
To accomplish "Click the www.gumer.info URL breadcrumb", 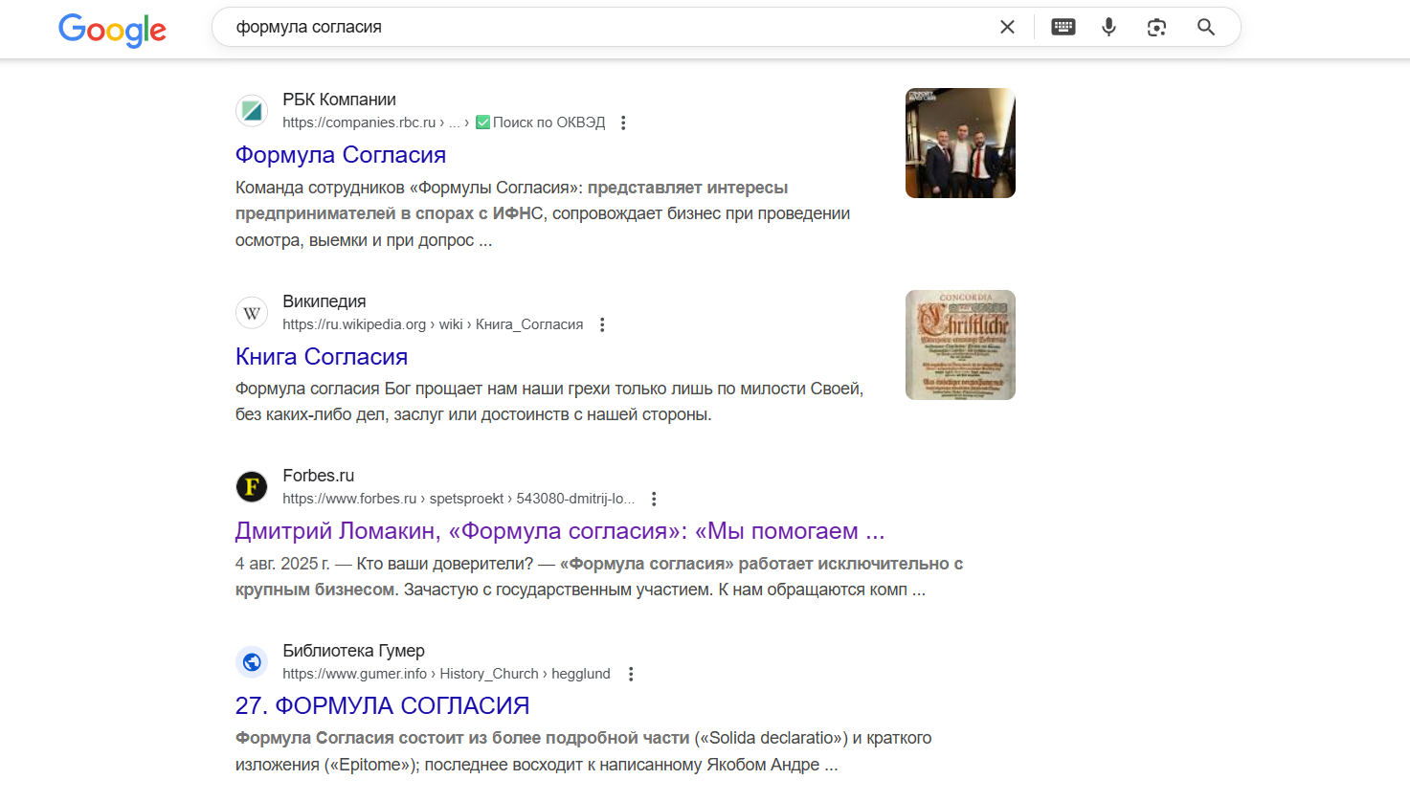I will coord(446,674).
